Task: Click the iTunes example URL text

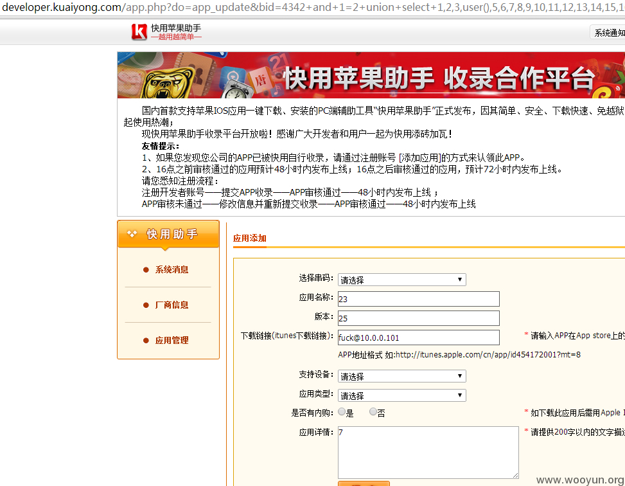Action: coord(488,354)
